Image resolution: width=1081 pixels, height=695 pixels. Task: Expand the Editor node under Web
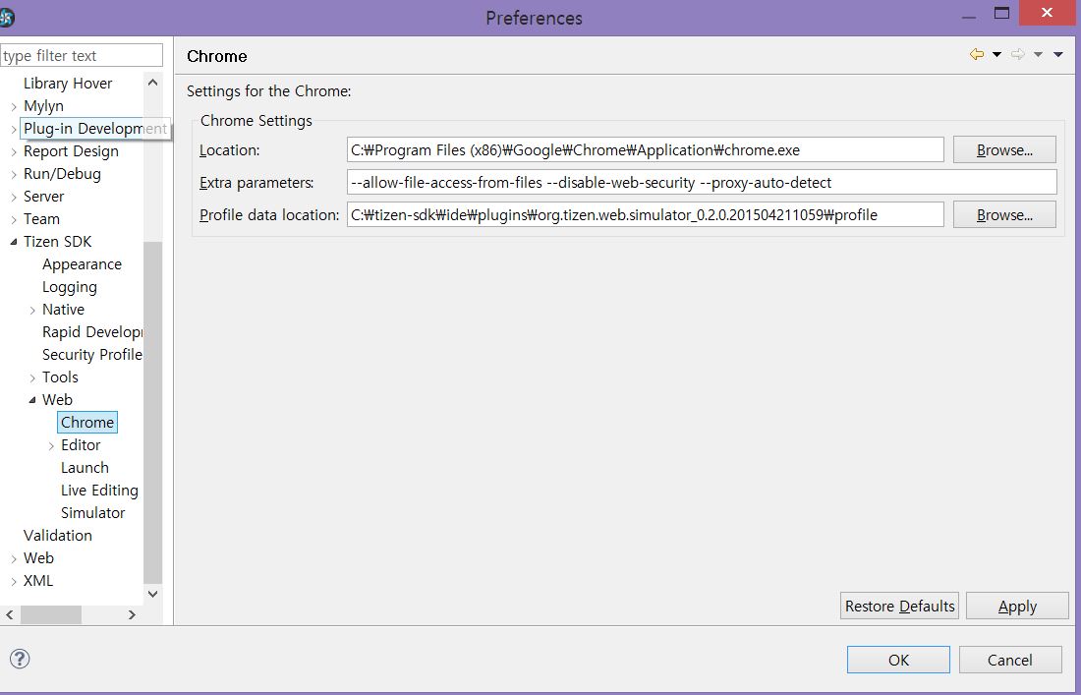[51, 446]
